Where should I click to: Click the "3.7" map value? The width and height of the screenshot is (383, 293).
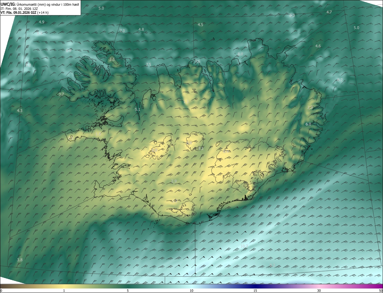coord(61,94)
